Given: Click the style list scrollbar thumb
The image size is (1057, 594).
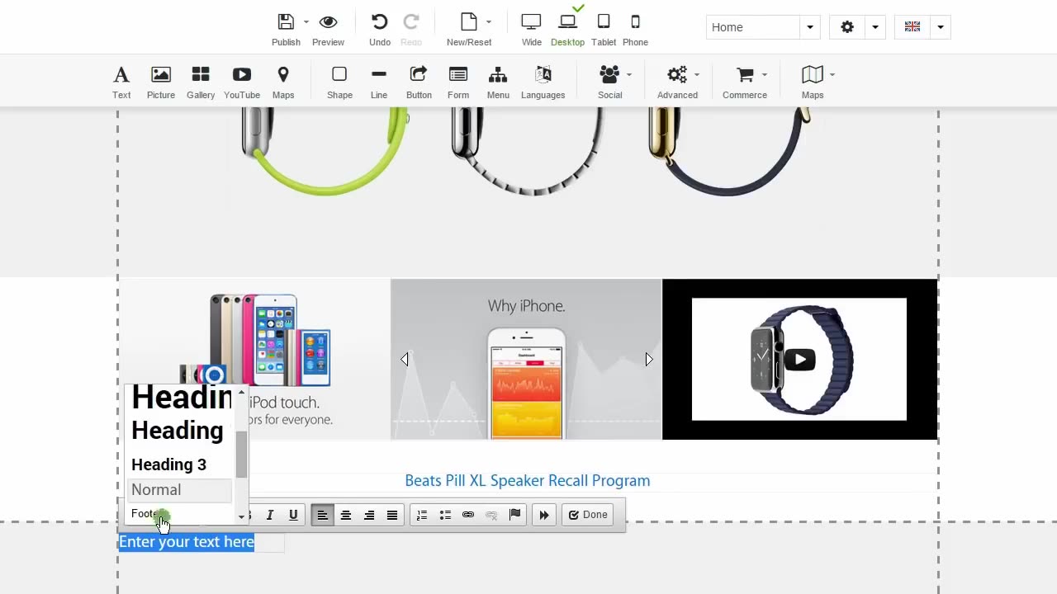Looking at the screenshot, I should pyautogui.click(x=241, y=454).
